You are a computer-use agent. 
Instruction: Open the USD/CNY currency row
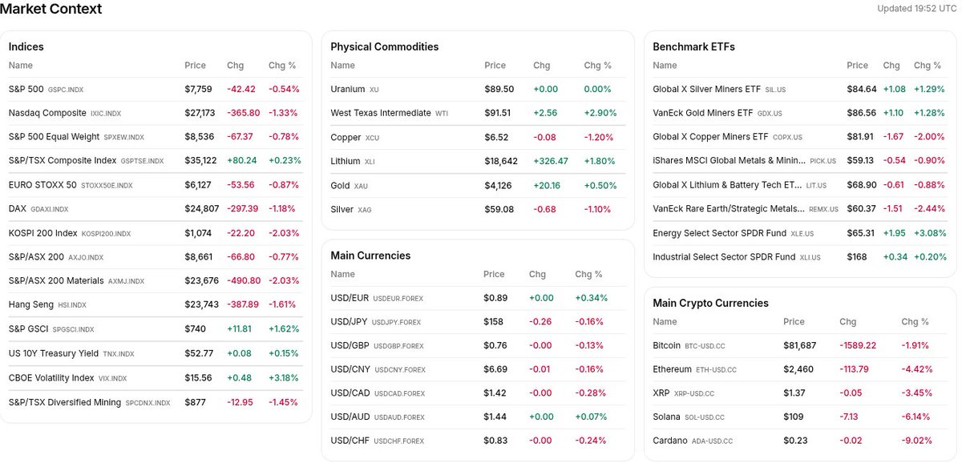478,370
